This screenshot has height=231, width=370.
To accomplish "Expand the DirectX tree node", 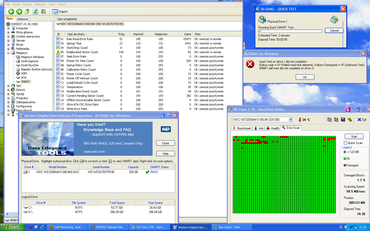I will click(x=8, y=90).
